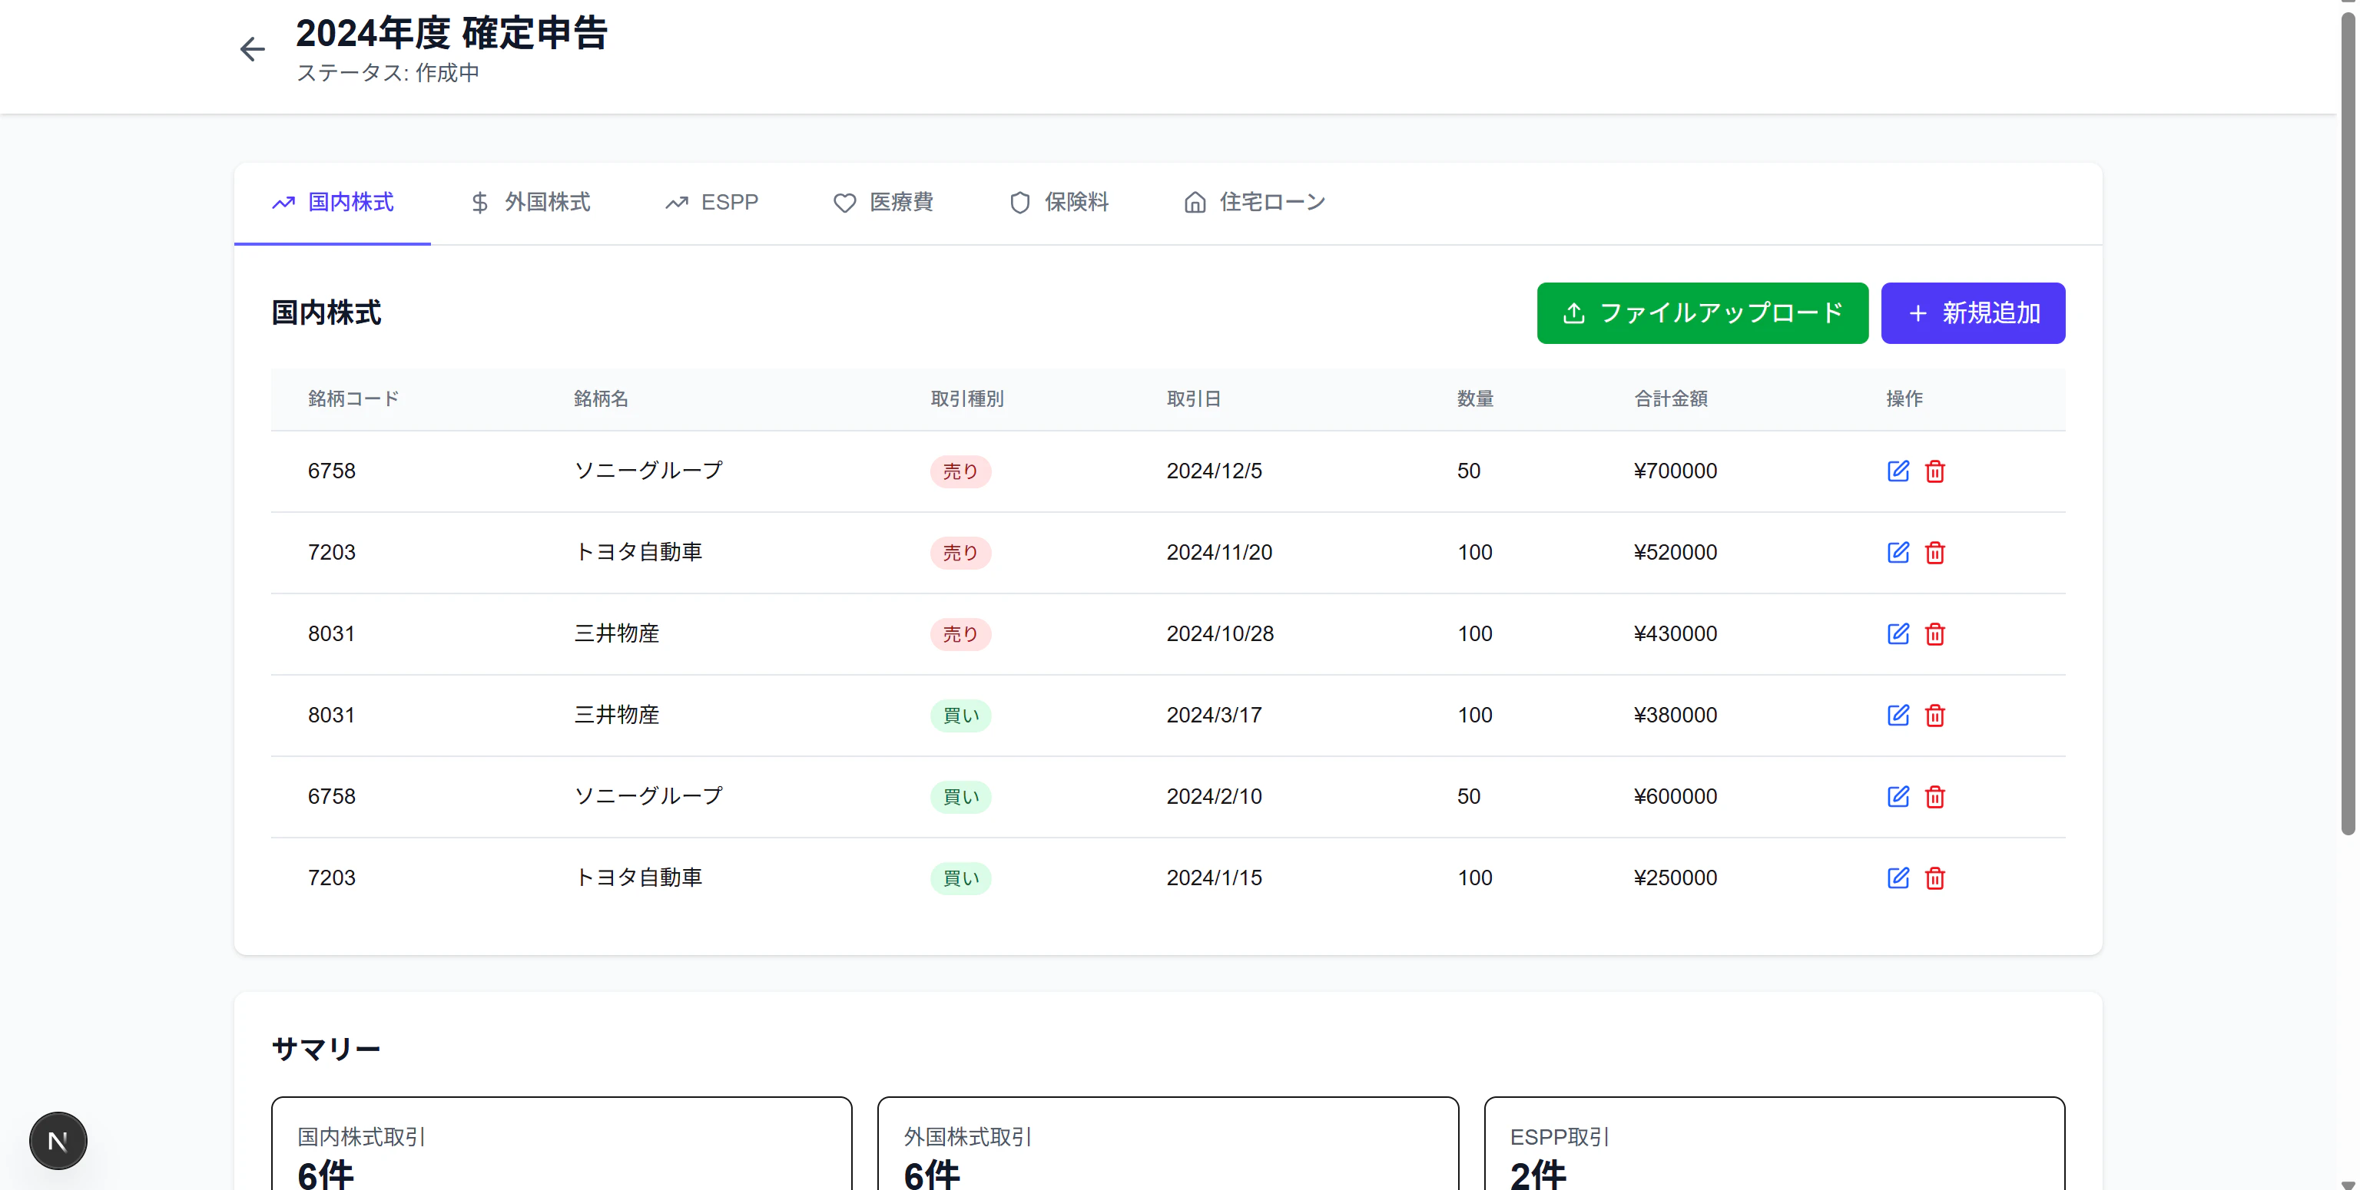Go back using the left arrow icon
The width and height of the screenshot is (2360, 1190).
tap(252, 49)
